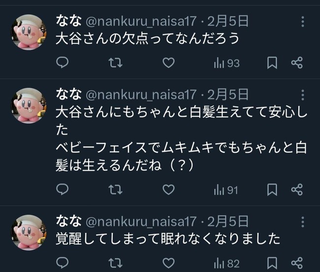Retweet the 白髪生えてて安心した tweet

pyautogui.click(x=115, y=190)
